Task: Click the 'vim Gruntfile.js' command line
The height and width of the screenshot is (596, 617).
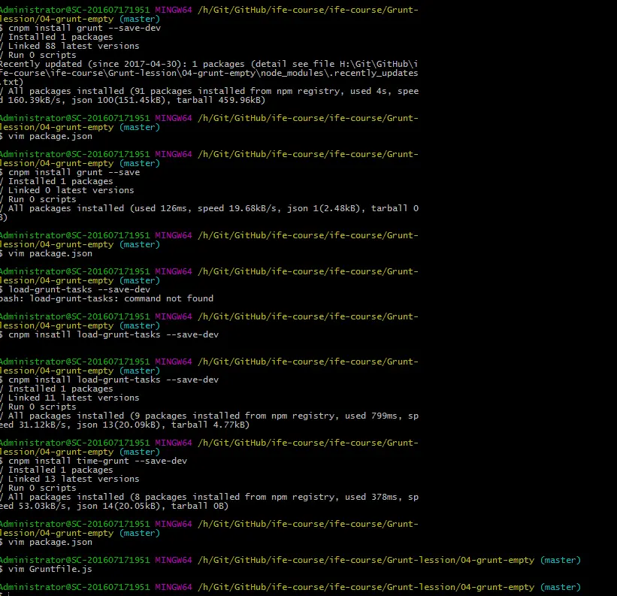Action: [46, 569]
